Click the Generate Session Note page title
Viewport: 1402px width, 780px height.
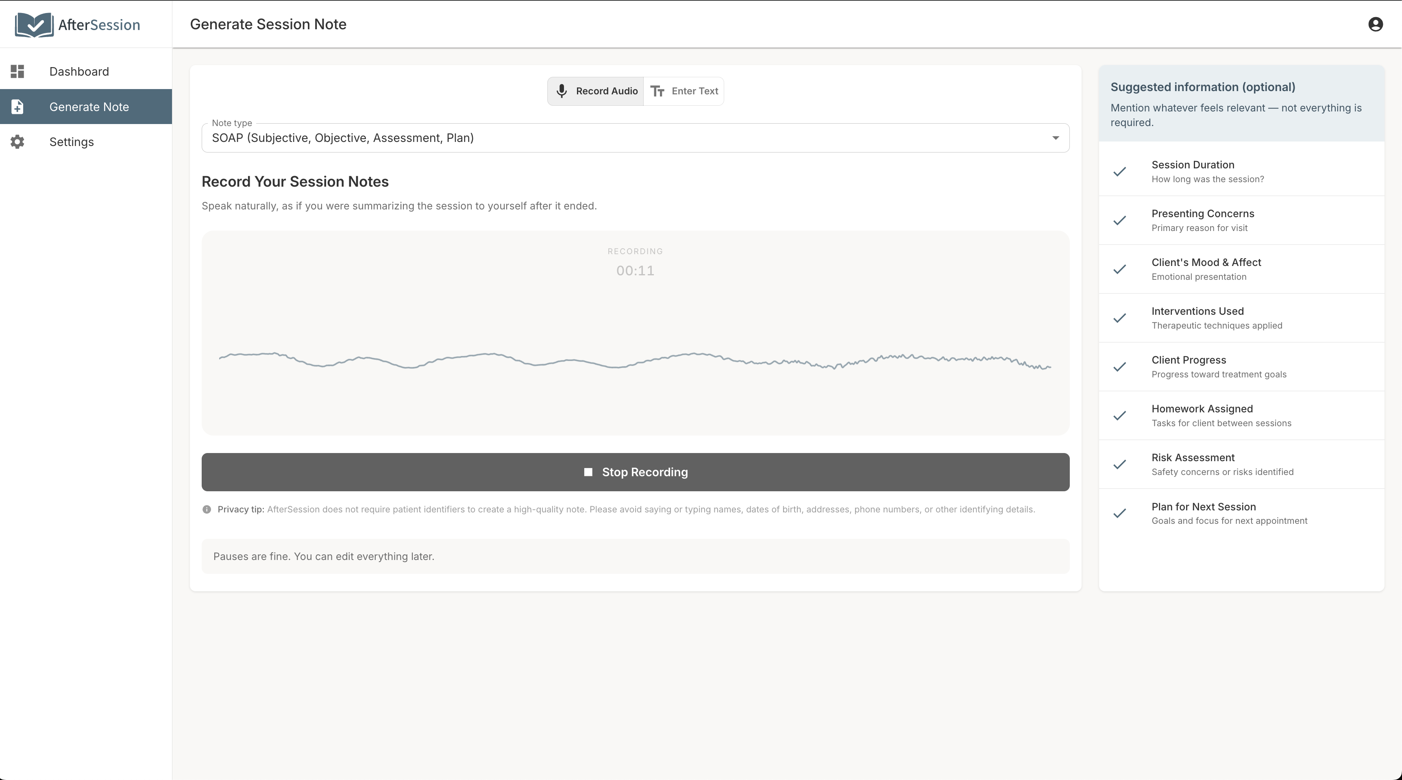[x=268, y=24]
